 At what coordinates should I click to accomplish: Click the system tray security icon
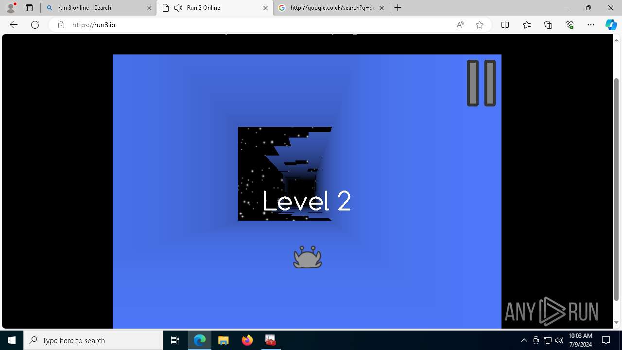click(x=536, y=340)
